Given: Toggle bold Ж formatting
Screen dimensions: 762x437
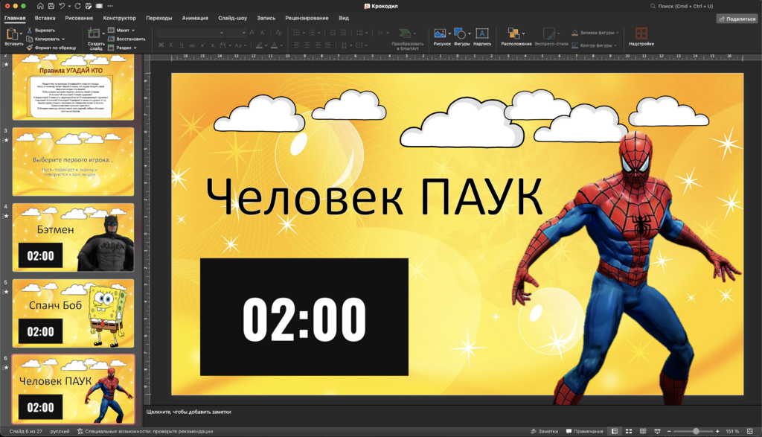Looking at the screenshot, I should [x=161, y=45].
